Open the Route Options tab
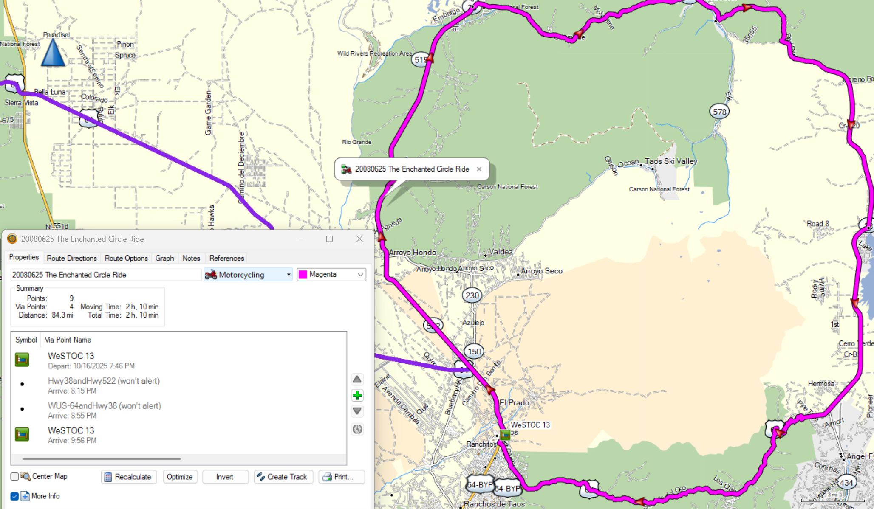 126,258
